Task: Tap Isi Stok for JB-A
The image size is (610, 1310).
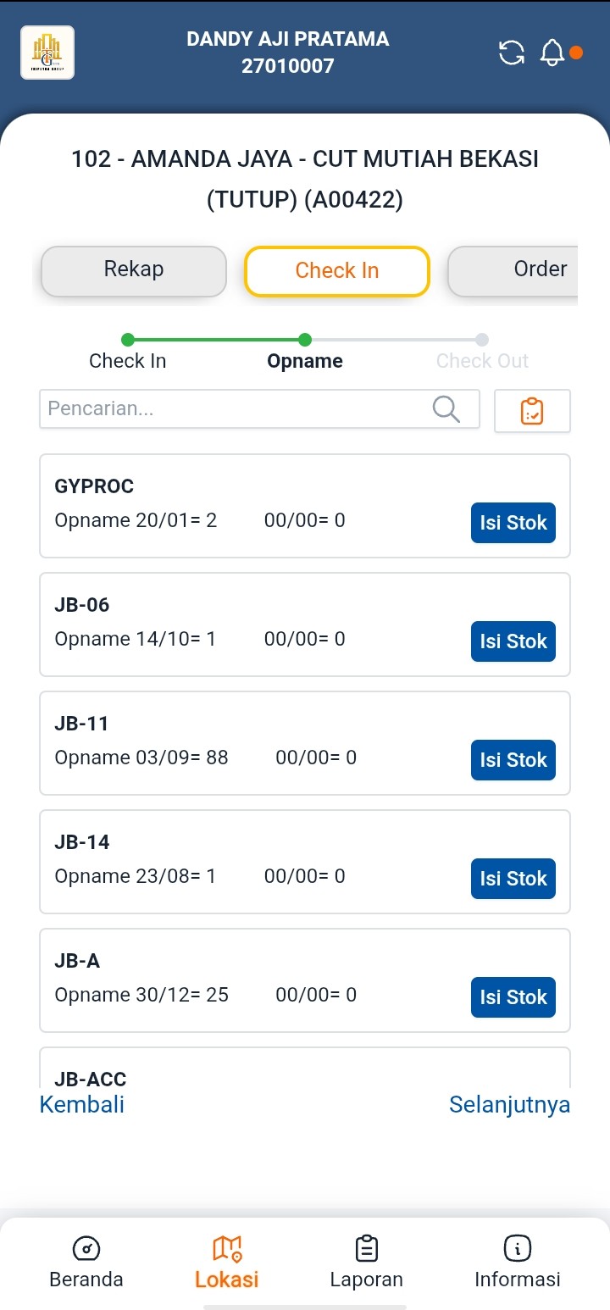Action: point(513,997)
